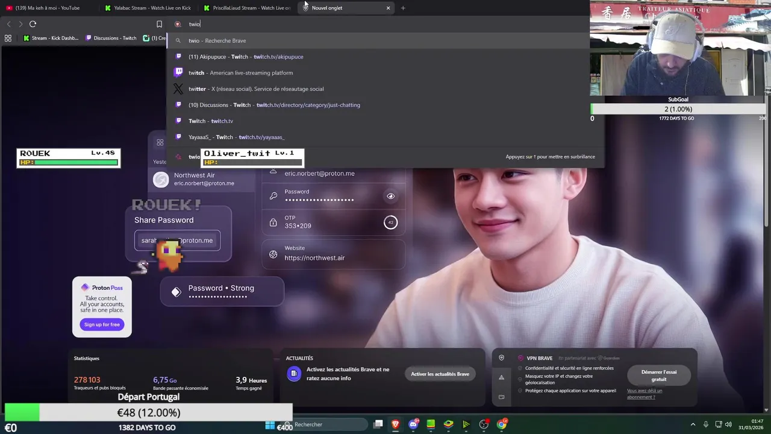Click the VPN shield icon in the side widget
This screenshot has width=771, height=434.
[x=501, y=358]
